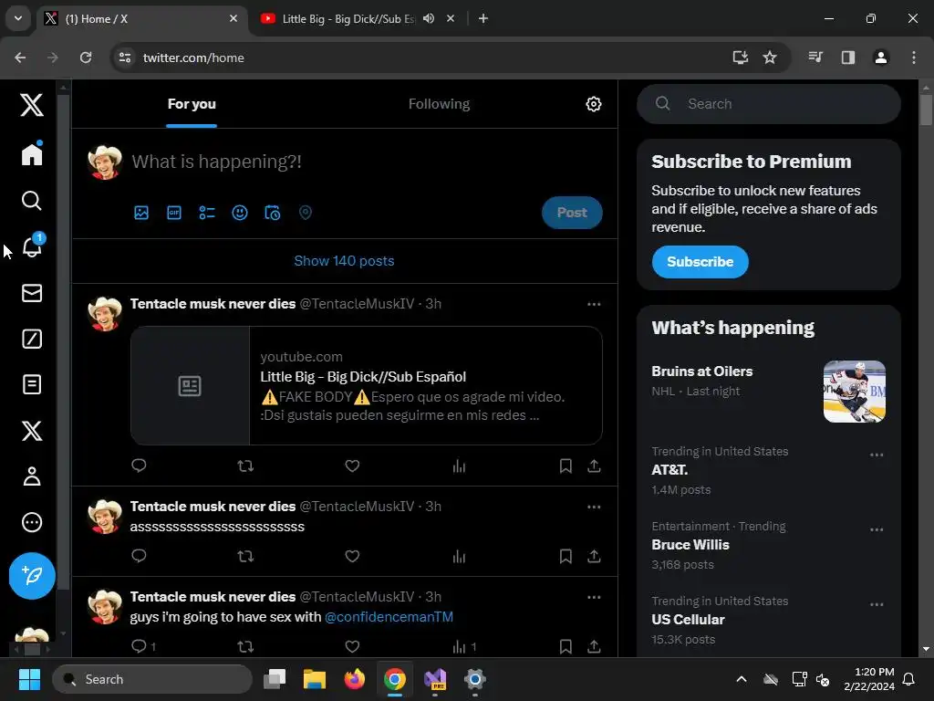Repost the Little Big youtube post
934x701 pixels.
click(245, 466)
